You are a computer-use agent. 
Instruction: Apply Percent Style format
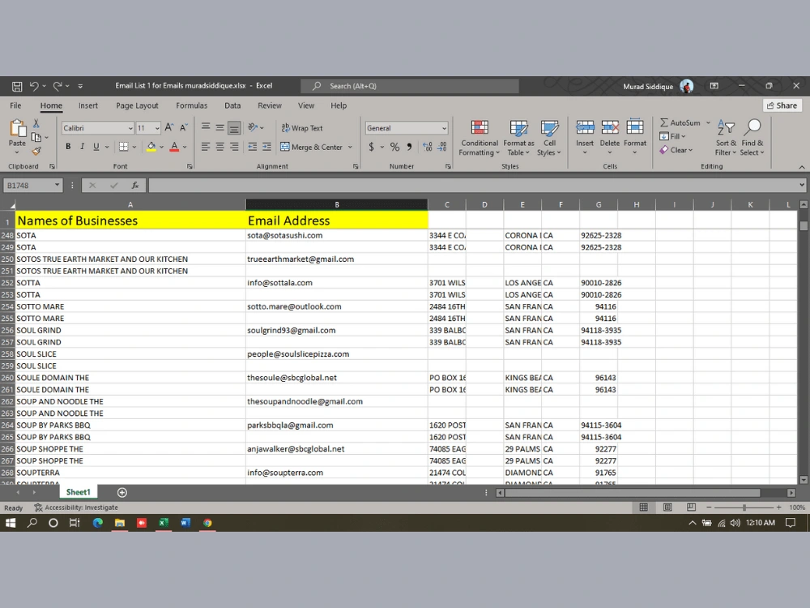[394, 148]
